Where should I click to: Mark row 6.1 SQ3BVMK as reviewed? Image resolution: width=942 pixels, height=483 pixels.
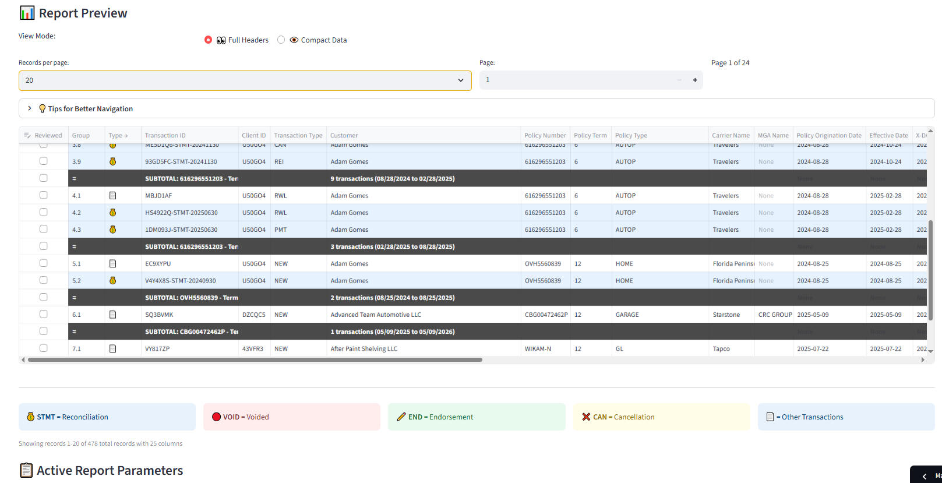coord(43,314)
